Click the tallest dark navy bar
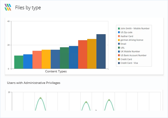This screenshot has height=118, width=168. 101,51
